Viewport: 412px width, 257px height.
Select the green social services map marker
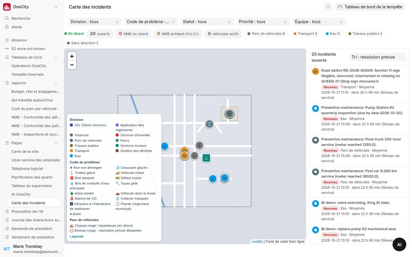pos(206,158)
